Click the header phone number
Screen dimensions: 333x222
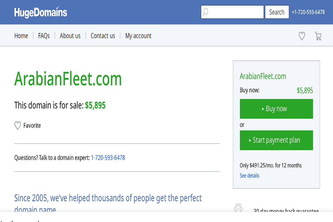308,12
